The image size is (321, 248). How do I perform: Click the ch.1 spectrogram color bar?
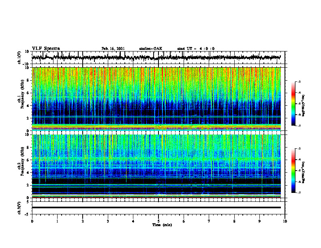coord(293,104)
